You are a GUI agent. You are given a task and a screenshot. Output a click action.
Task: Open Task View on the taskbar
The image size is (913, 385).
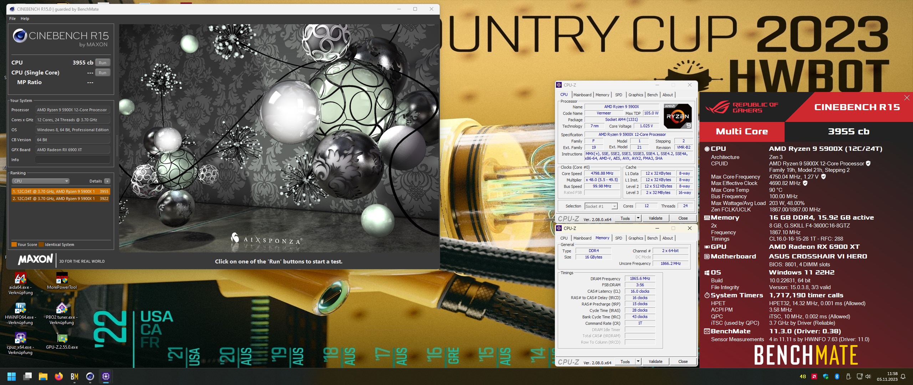click(27, 376)
